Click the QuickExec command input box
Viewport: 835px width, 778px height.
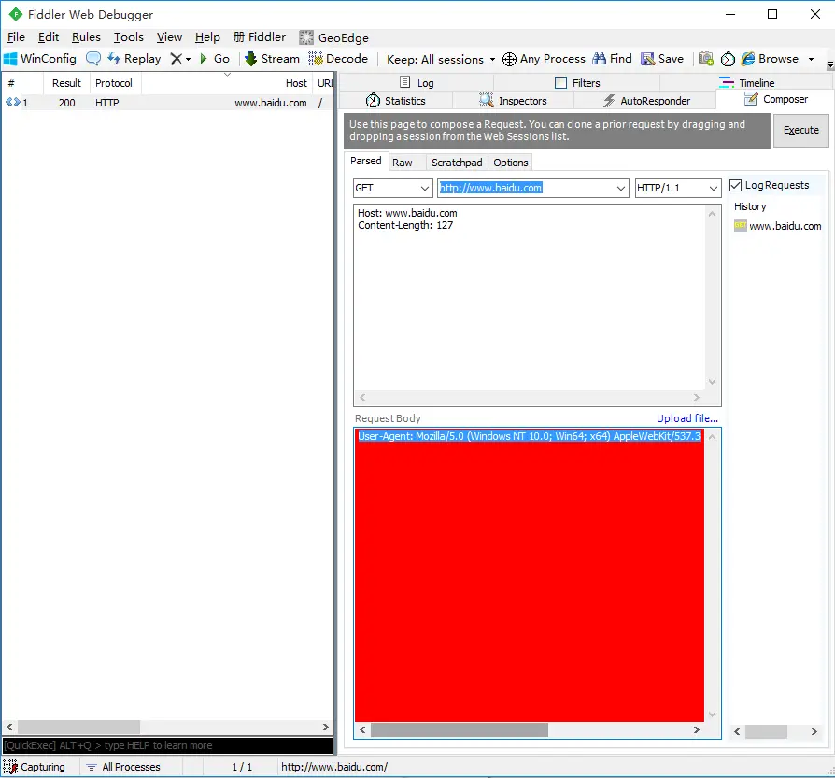click(168, 745)
